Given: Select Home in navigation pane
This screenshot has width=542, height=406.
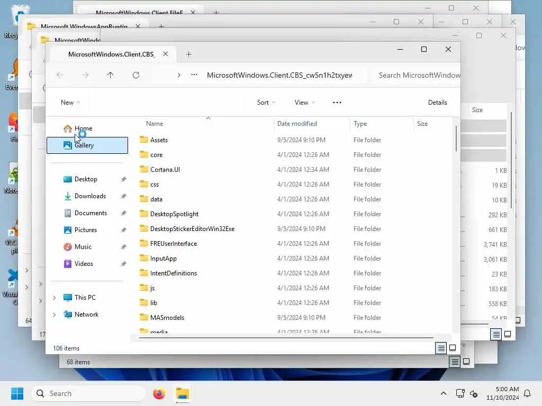Looking at the screenshot, I should [87, 128].
